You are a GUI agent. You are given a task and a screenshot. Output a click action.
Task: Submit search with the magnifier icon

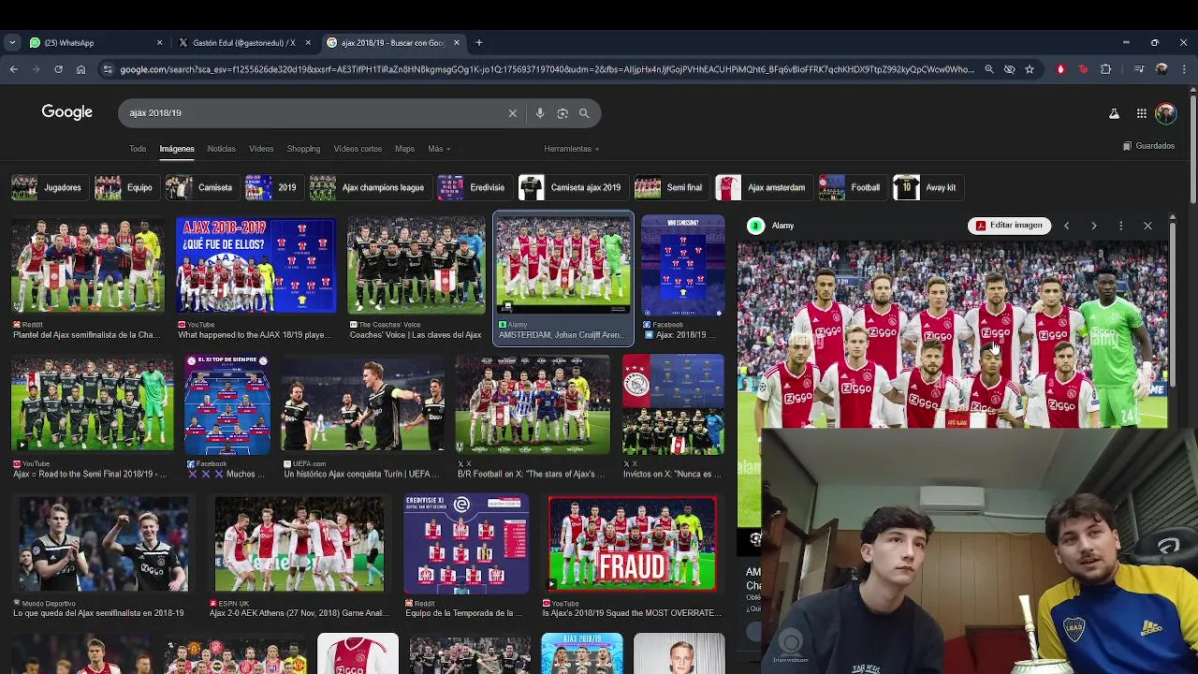point(584,113)
